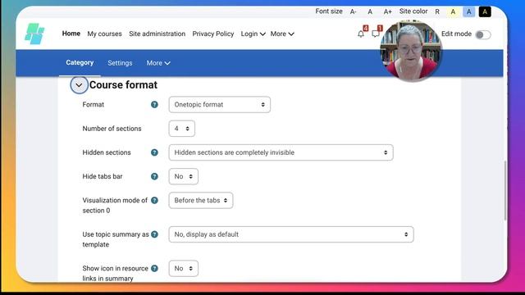The width and height of the screenshot is (525, 295).
Task: Open the notifications bell icon
Action: pyautogui.click(x=361, y=34)
